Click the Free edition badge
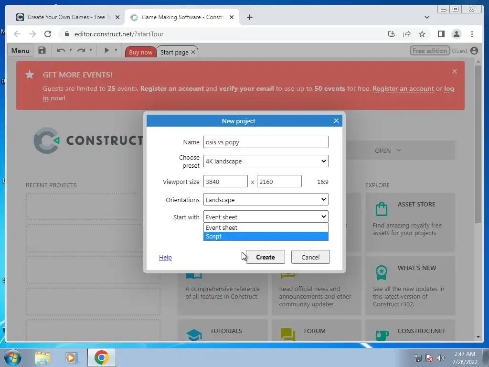Image resolution: width=489 pixels, height=367 pixels. pyautogui.click(x=430, y=51)
